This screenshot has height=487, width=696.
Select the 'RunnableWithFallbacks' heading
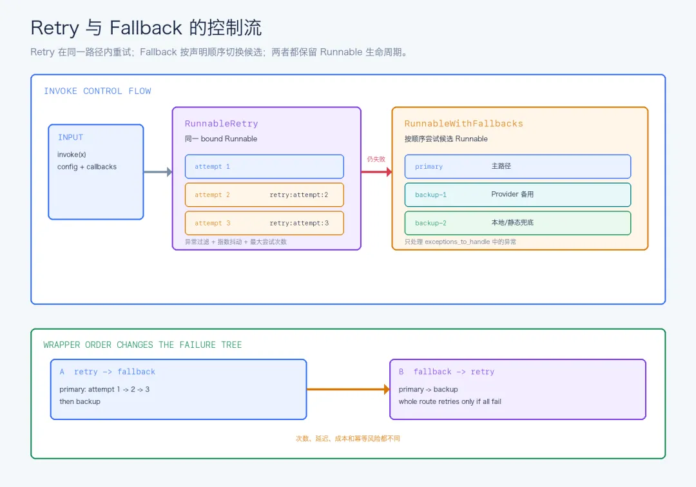coord(463,124)
